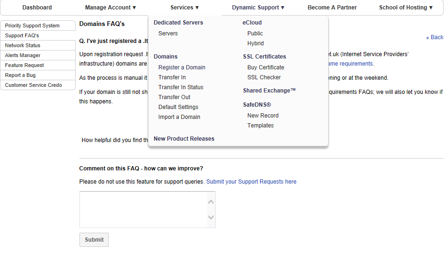
Task: Click the comment box scroll down arrow
Action: pyautogui.click(x=211, y=217)
